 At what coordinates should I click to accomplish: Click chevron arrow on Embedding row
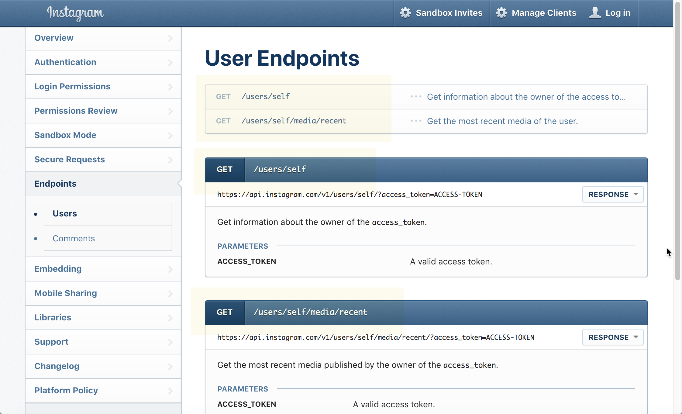tap(170, 269)
